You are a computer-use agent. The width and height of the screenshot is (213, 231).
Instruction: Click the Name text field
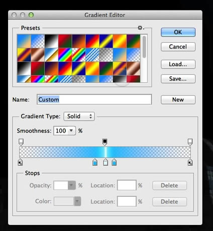[x=94, y=99]
